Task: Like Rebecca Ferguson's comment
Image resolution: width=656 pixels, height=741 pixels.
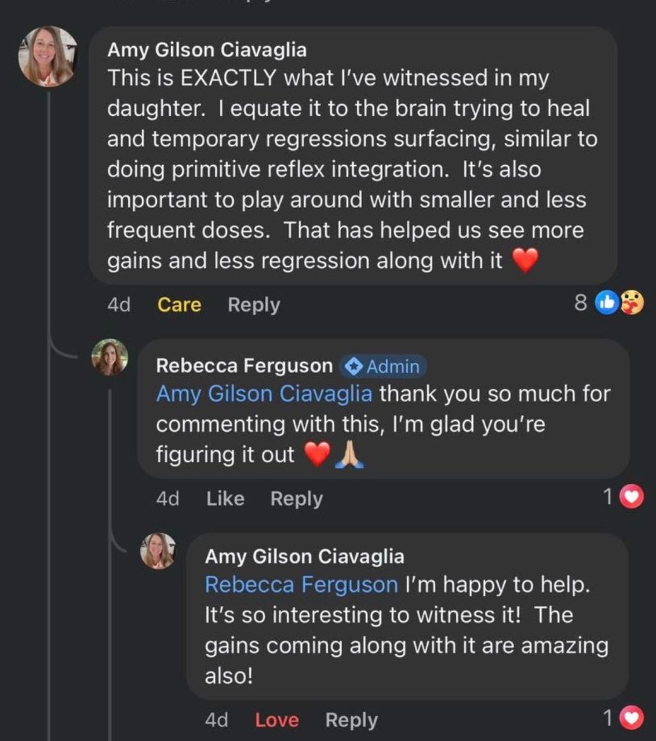Action: click(225, 498)
